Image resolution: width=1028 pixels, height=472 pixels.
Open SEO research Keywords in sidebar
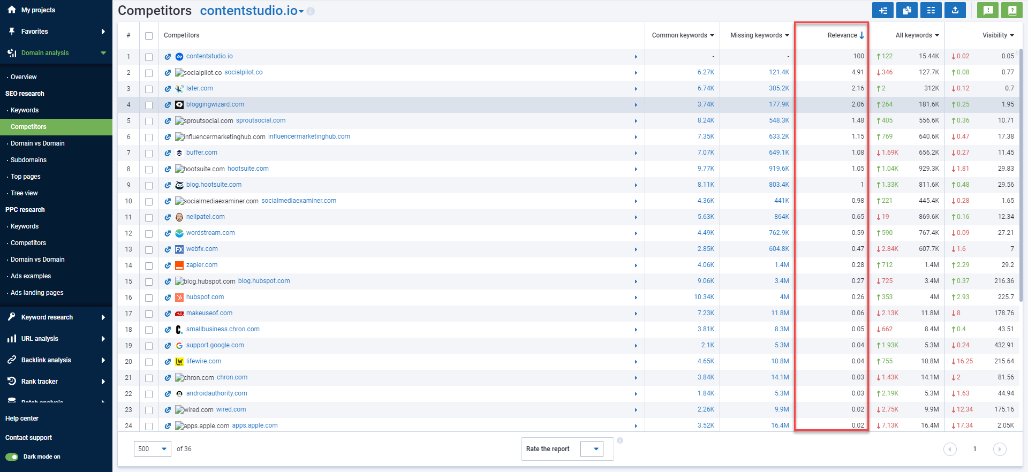click(x=25, y=110)
